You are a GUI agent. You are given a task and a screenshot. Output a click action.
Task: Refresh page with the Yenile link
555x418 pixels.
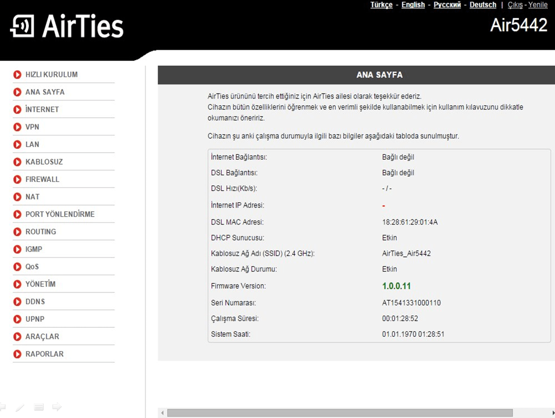tap(538, 5)
